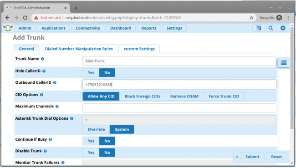Open the search magnifier icon
This screenshot has height=168, width=296.
point(270,28)
